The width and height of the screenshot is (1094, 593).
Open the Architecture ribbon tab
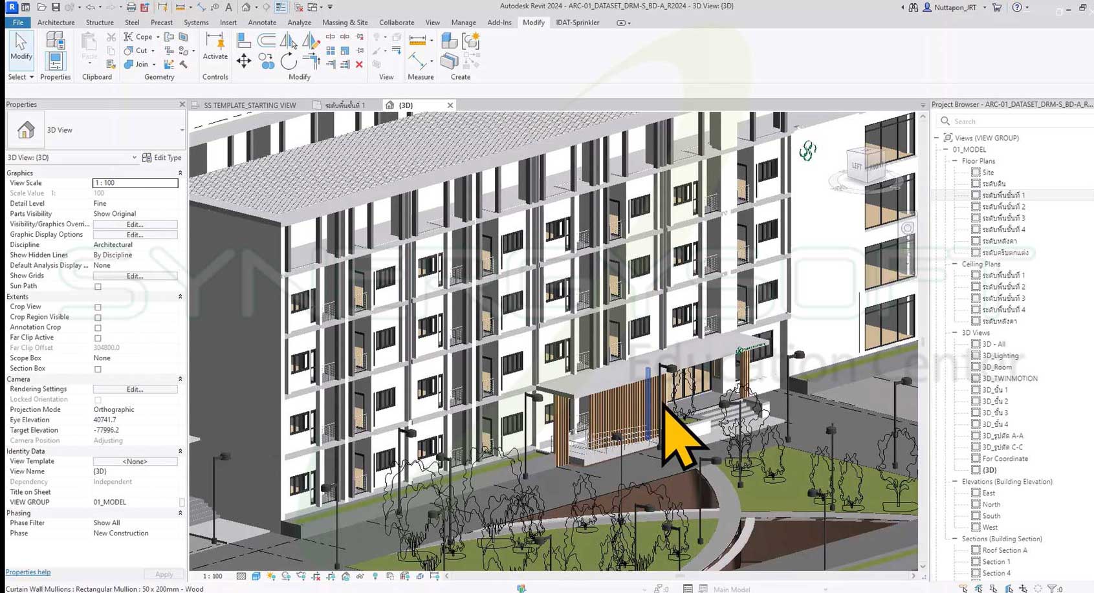coord(56,23)
